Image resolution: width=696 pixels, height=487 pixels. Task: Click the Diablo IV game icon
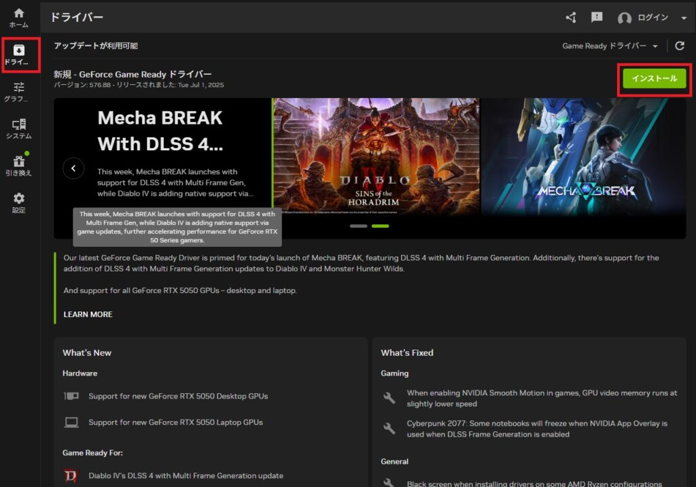(x=71, y=475)
